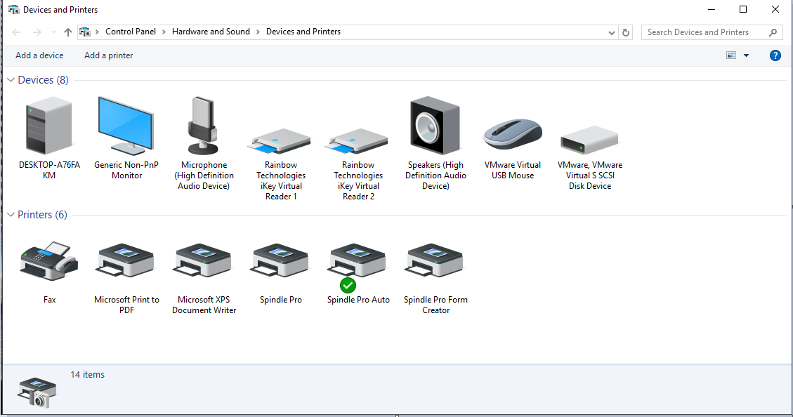Click the VMware Virtual USB Mouse label
The height and width of the screenshot is (417, 793).
click(x=512, y=171)
